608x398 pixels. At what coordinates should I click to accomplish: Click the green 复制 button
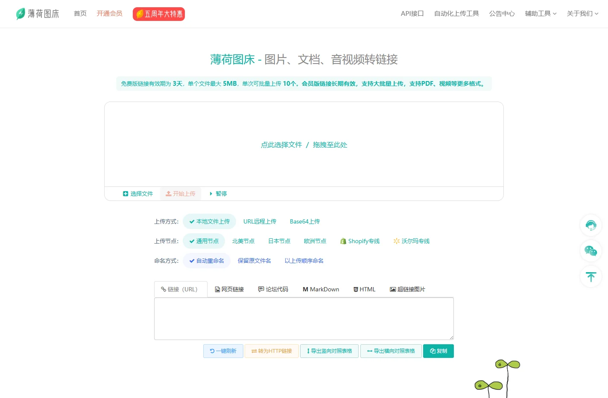pyautogui.click(x=438, y=351)
